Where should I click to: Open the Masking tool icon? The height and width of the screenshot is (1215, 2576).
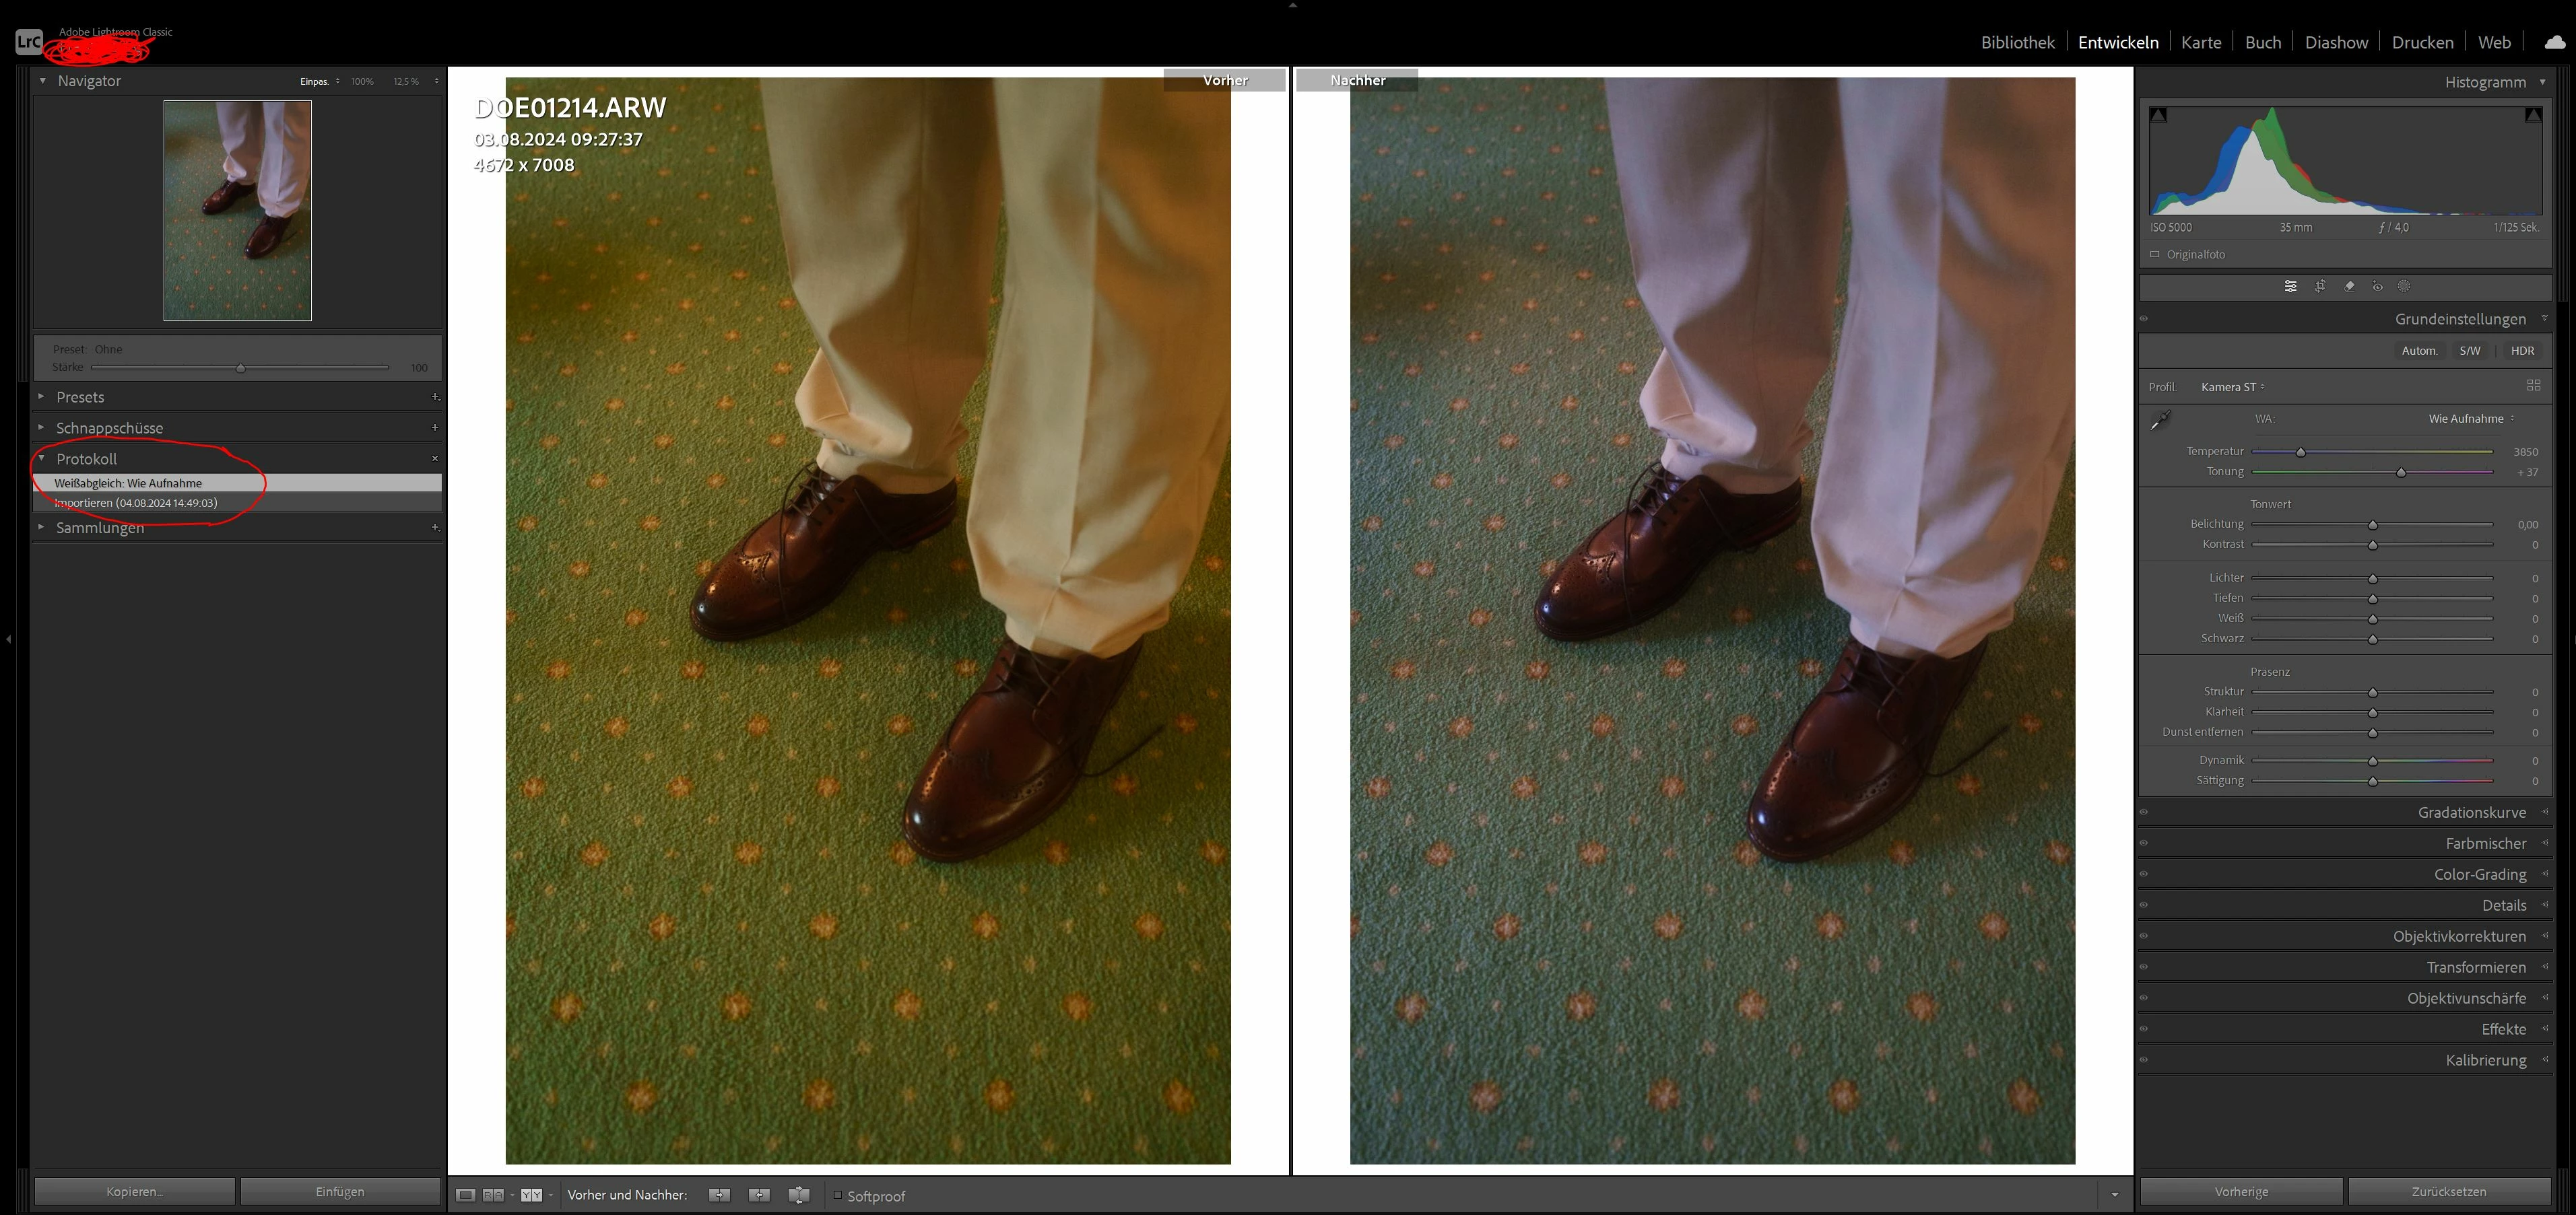click(2404, 287)
